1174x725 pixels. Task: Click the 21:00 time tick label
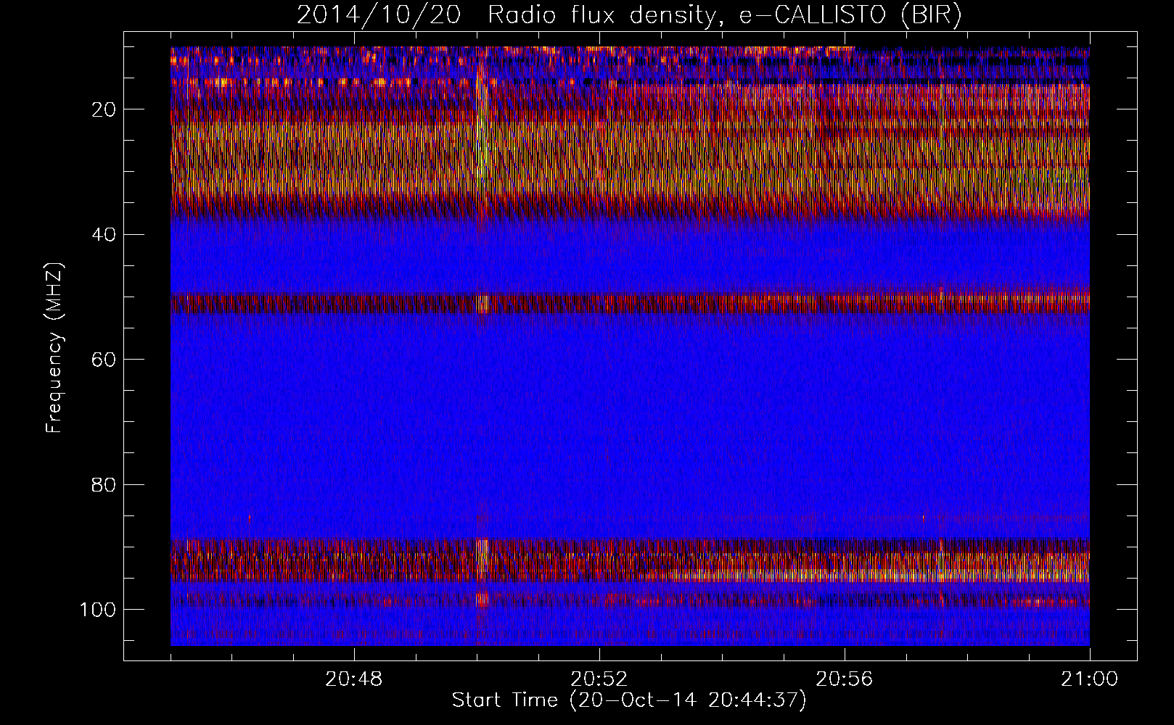[1089, 679]
